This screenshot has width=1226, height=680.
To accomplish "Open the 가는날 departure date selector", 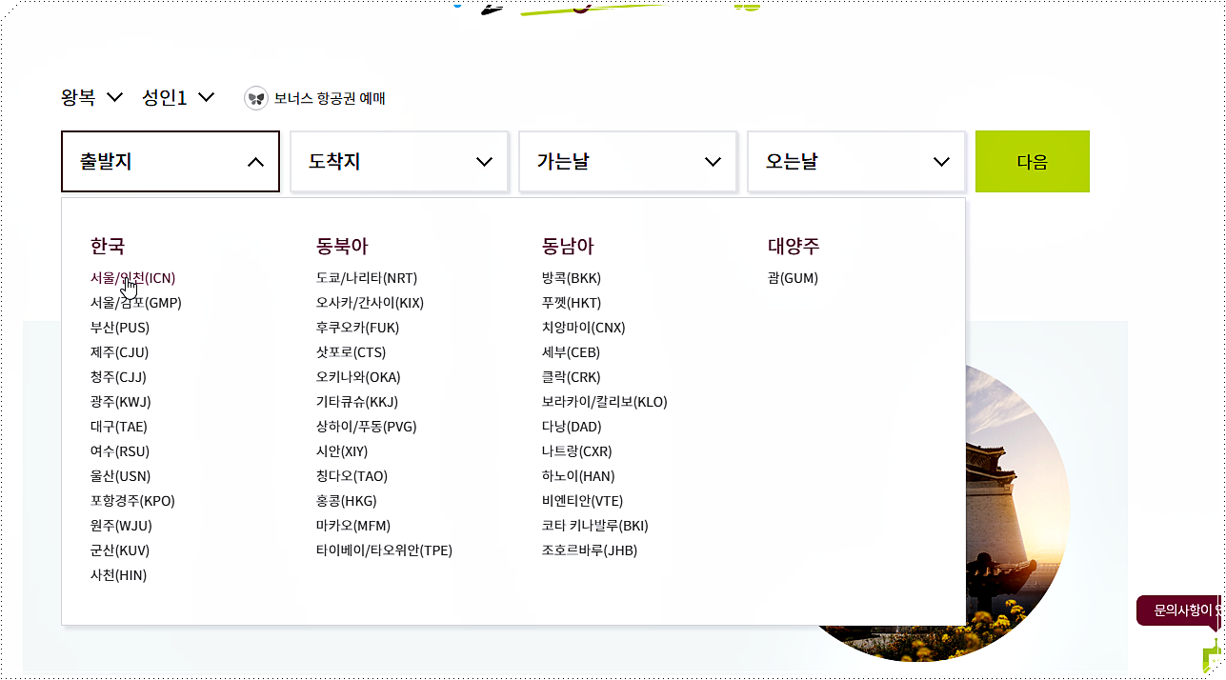I will coord(627,161).
